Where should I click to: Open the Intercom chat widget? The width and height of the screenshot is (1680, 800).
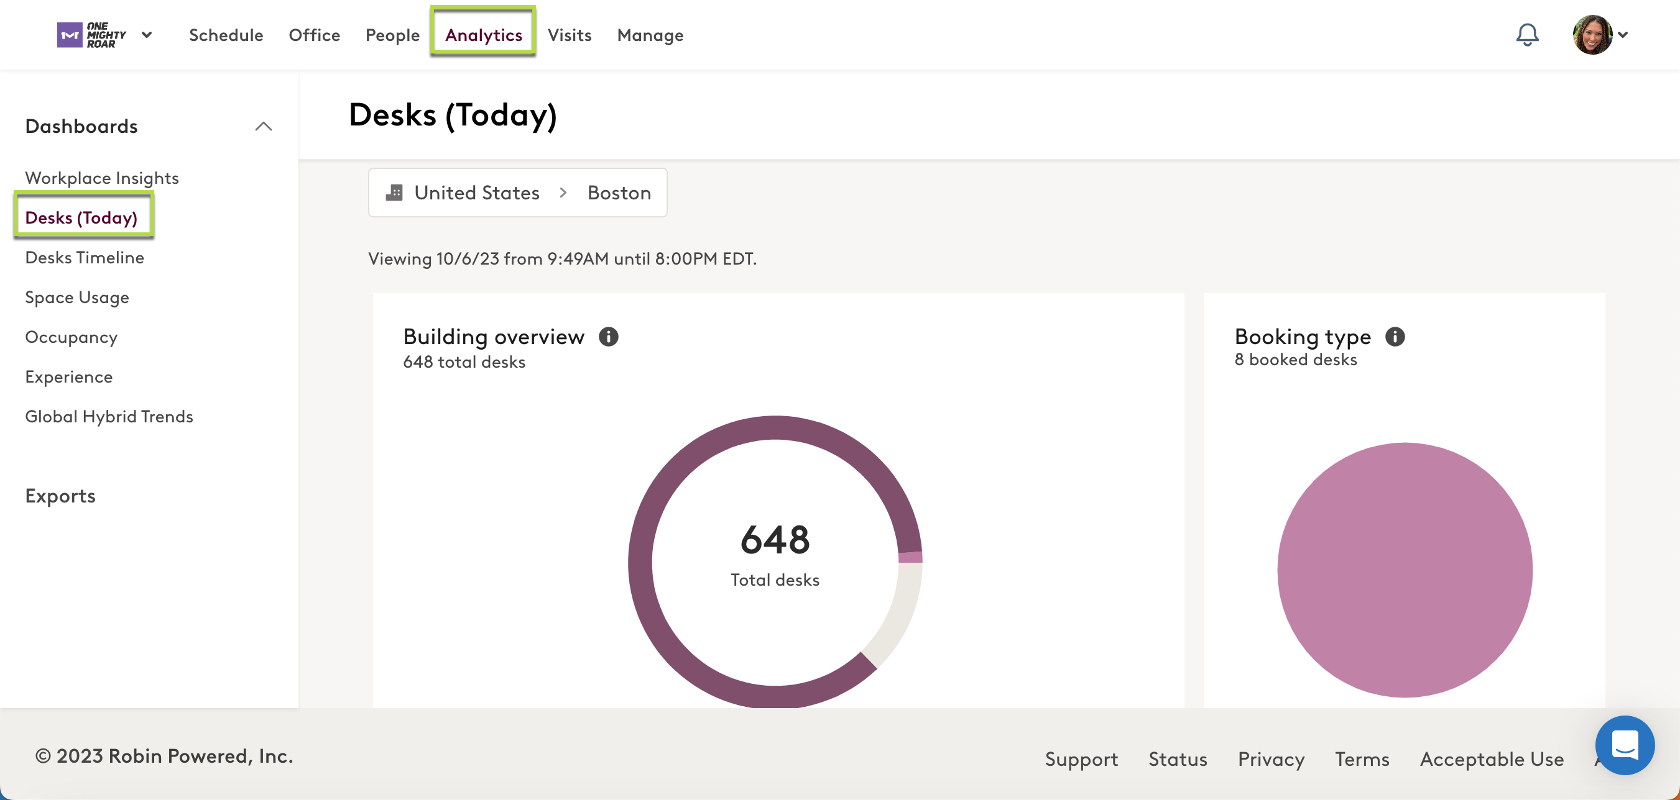coord(1625,745)
